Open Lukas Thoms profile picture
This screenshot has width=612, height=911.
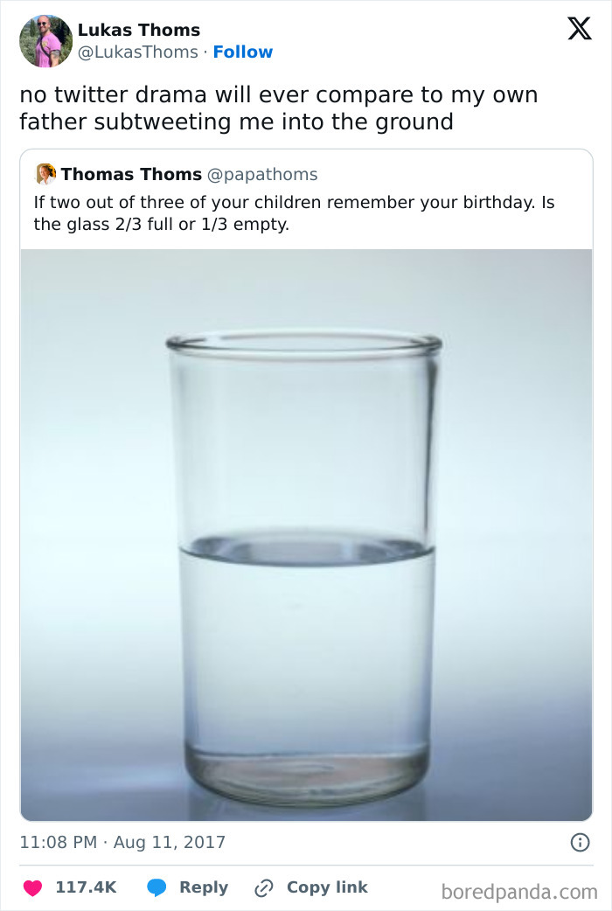pos(45,41)
